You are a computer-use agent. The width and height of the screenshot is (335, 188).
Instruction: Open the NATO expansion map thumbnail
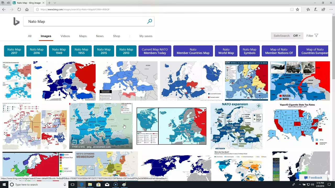click(236, 126)
